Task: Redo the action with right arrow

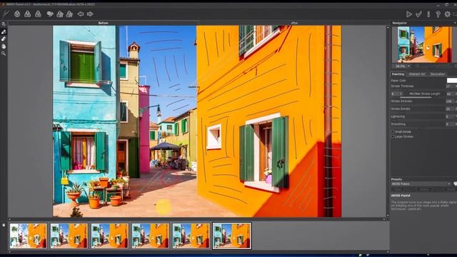Action: tap(90, 14)
